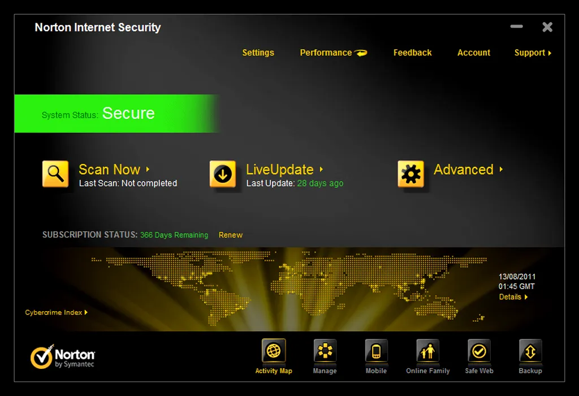
Task: Open the Performance view
Action: pos(326,53)
